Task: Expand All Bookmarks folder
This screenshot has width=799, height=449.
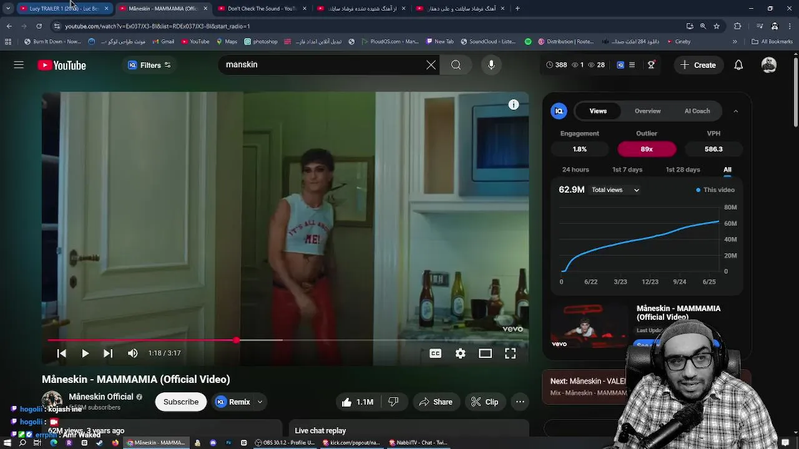Action: tap(772, 42)
